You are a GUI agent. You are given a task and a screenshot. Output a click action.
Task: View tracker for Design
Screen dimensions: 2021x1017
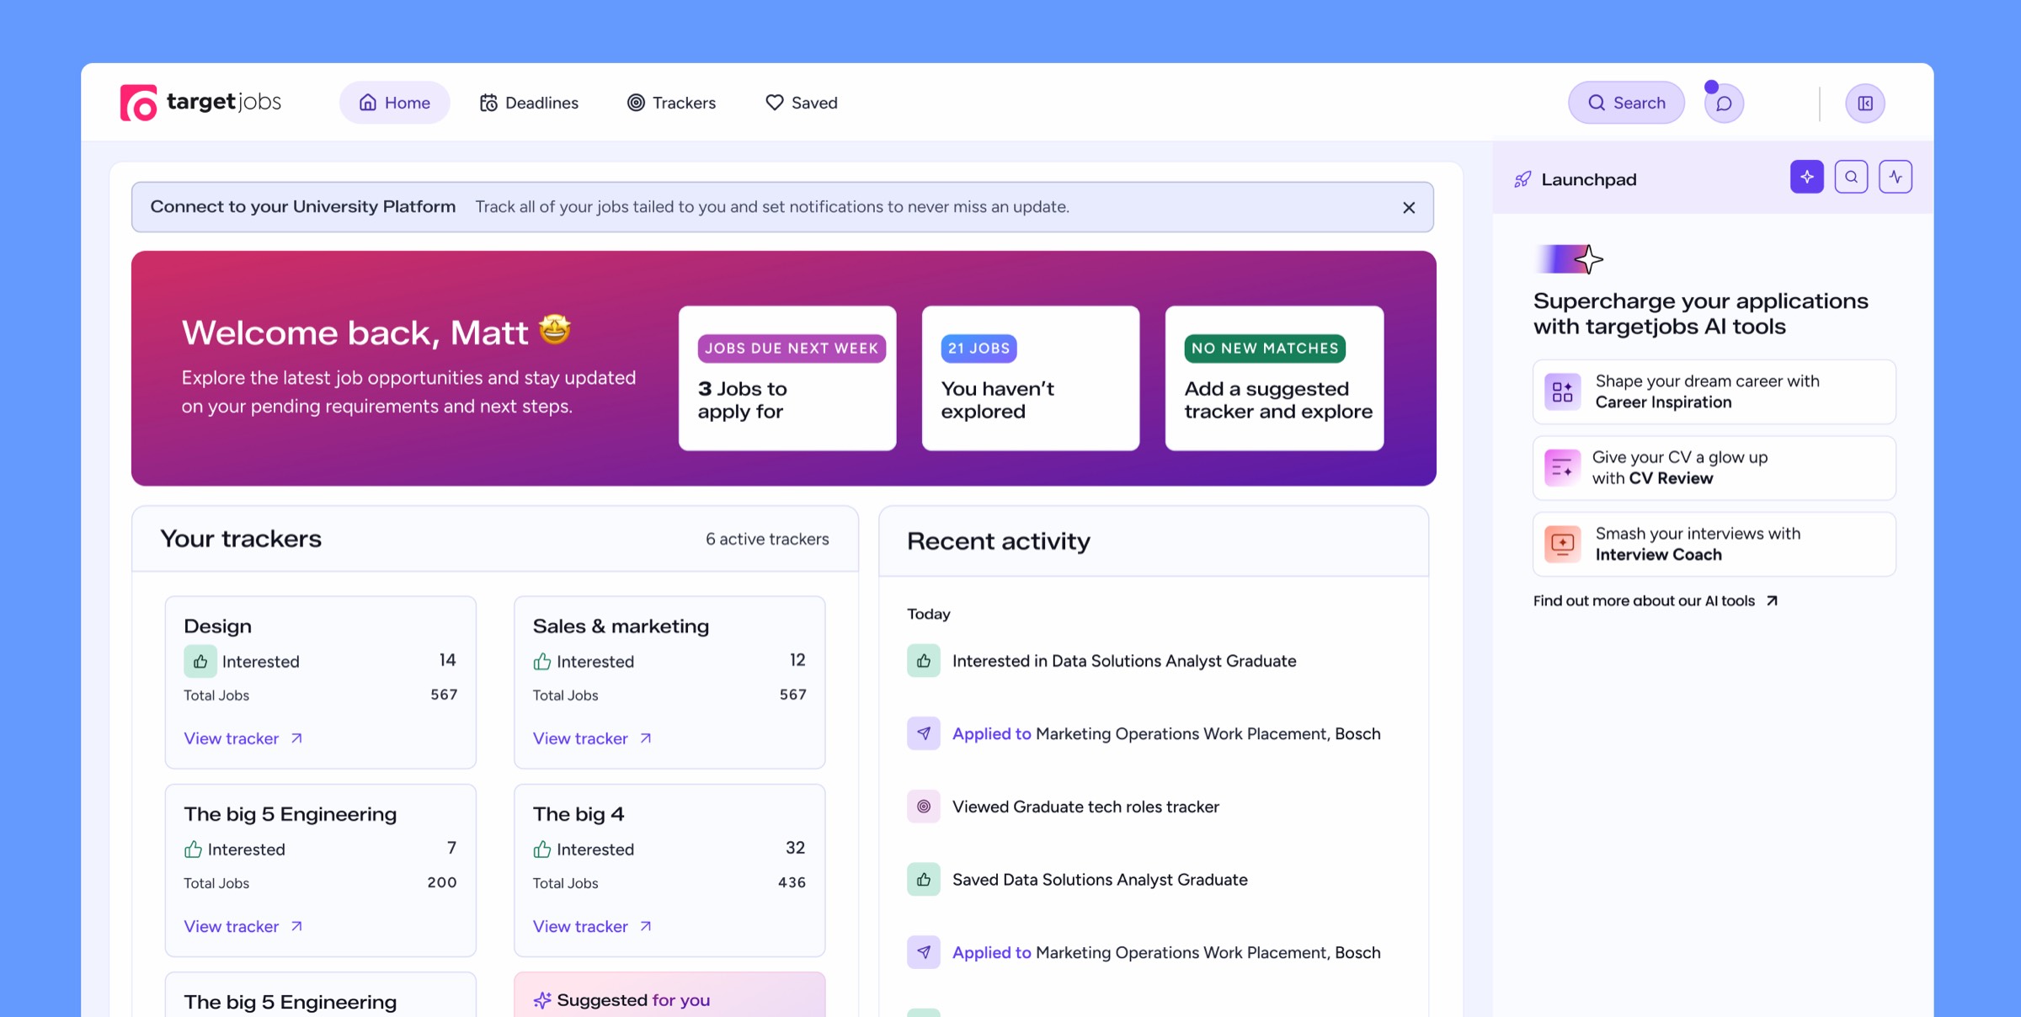[243, 738]
